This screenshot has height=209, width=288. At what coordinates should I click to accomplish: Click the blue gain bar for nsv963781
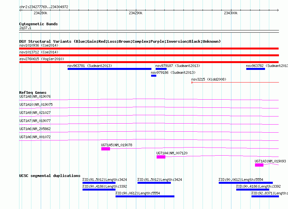[109, 69]
